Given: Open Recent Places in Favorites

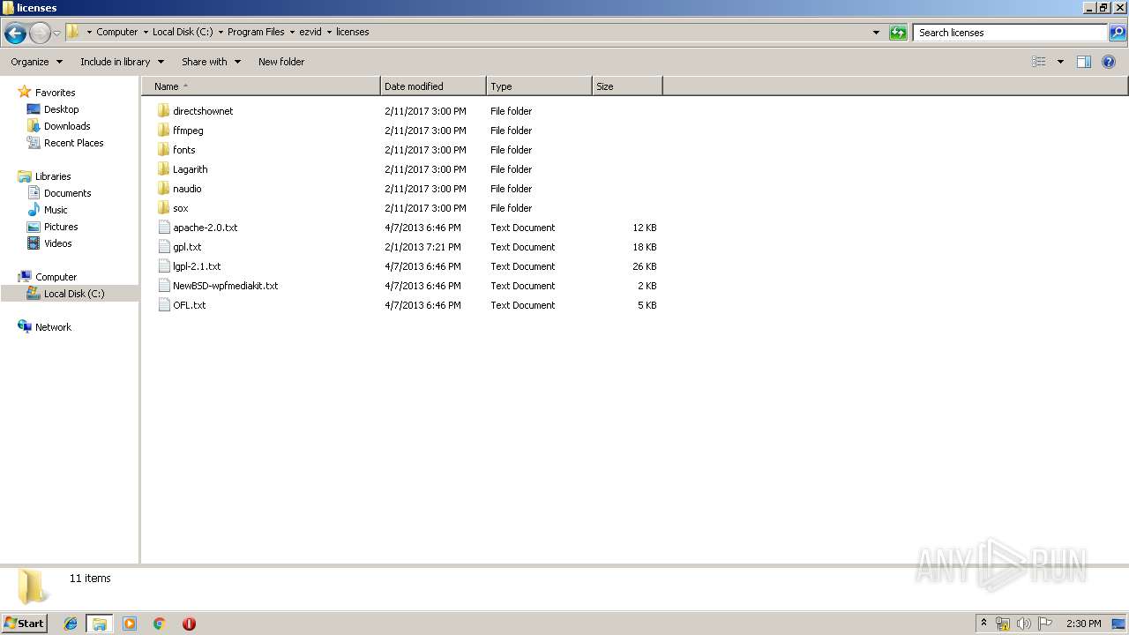Looking at the screenshot, I should click(73, 143).
